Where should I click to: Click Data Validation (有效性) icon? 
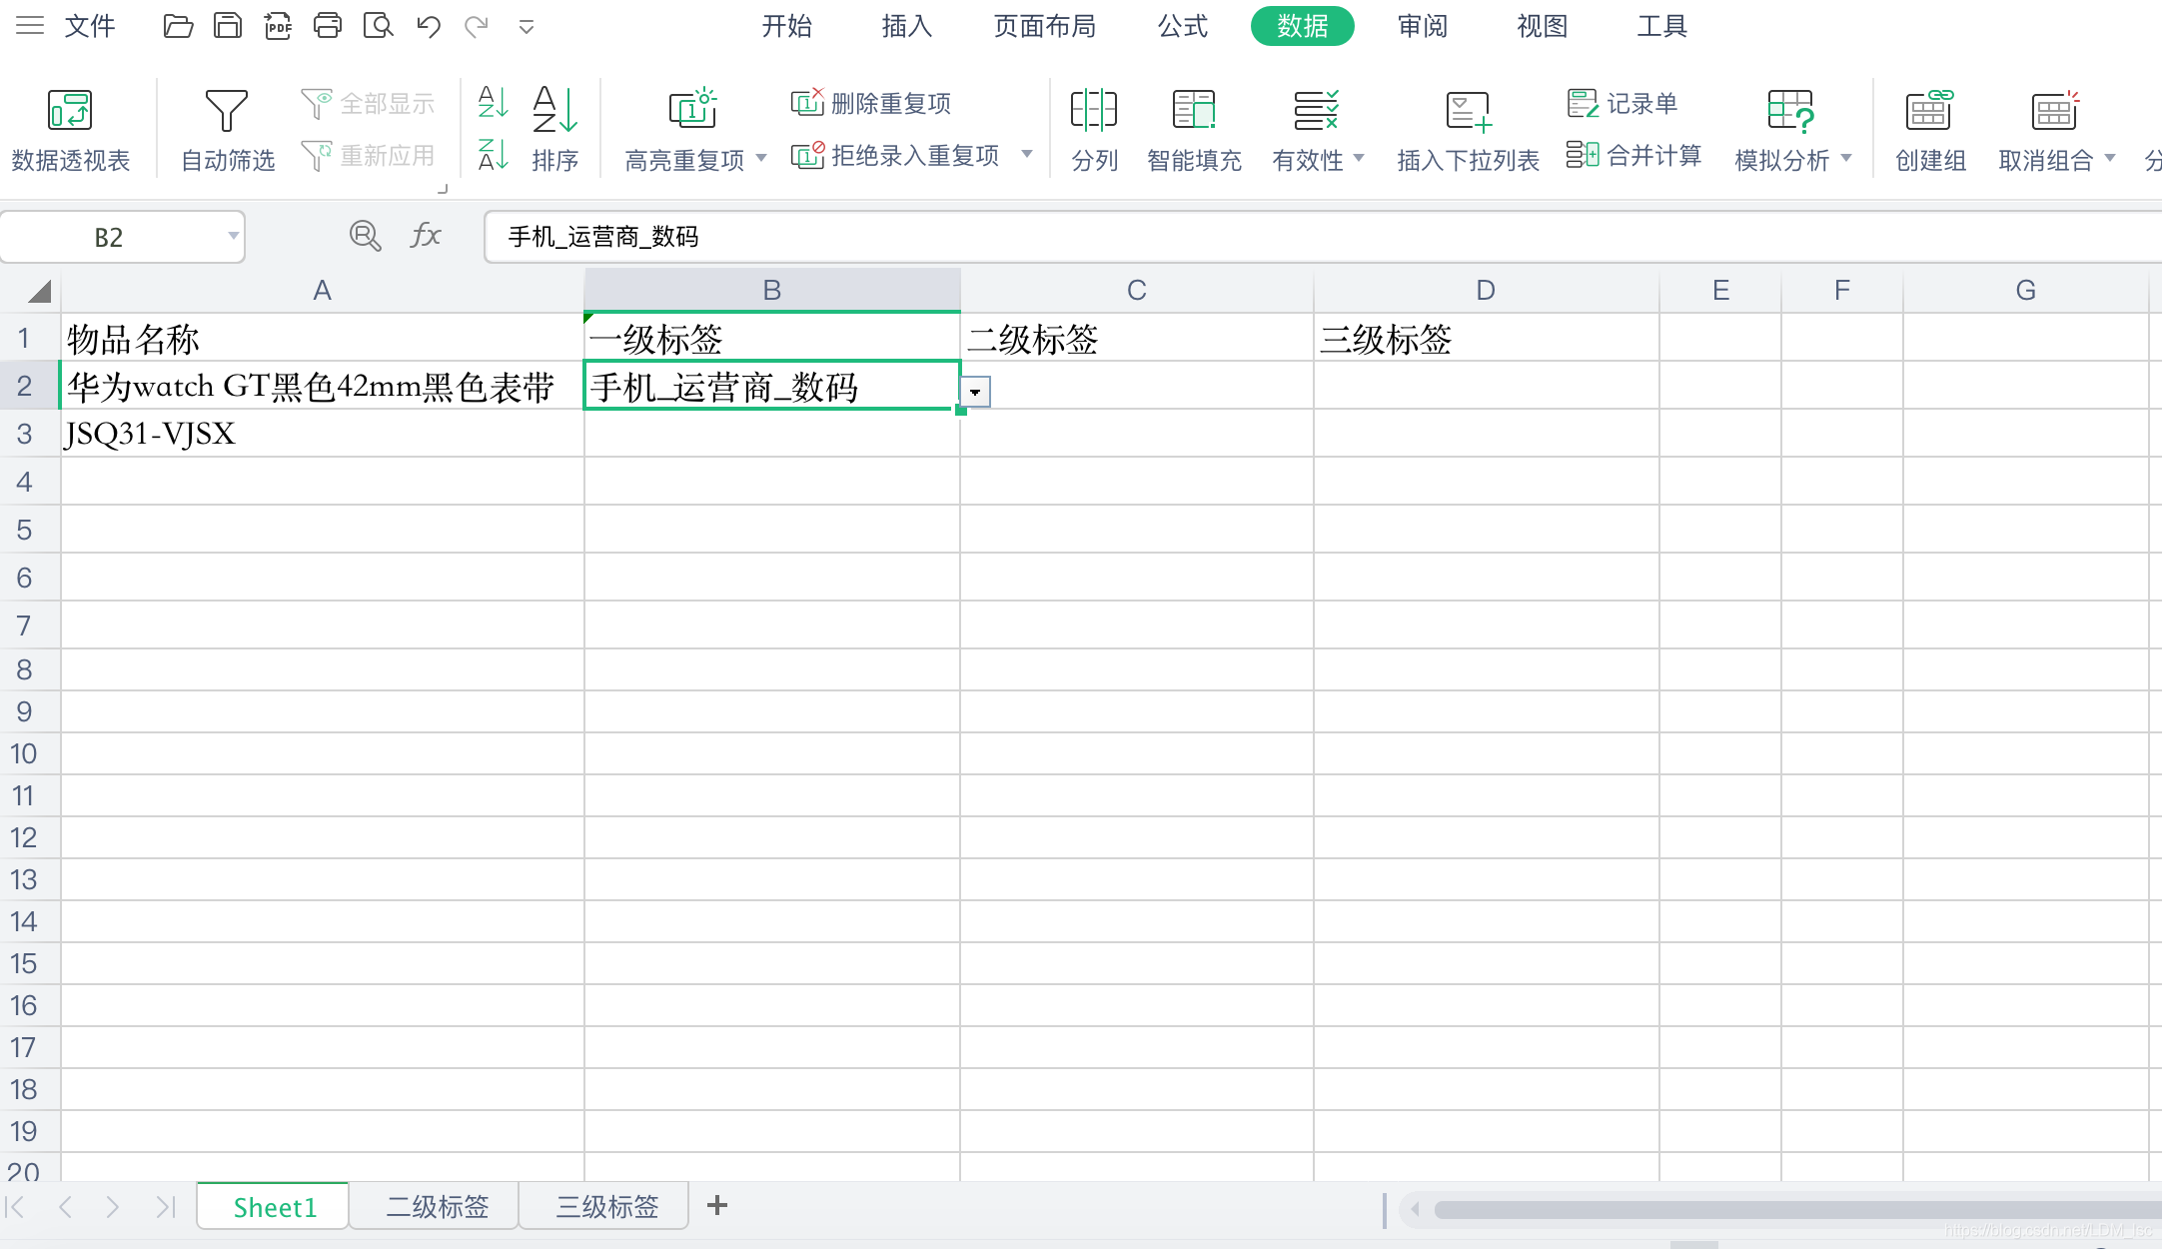coord(1316,110)
